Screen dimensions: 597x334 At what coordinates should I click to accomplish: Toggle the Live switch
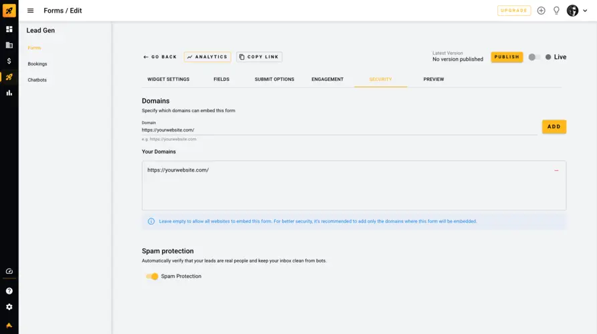[x=533, y=57]
